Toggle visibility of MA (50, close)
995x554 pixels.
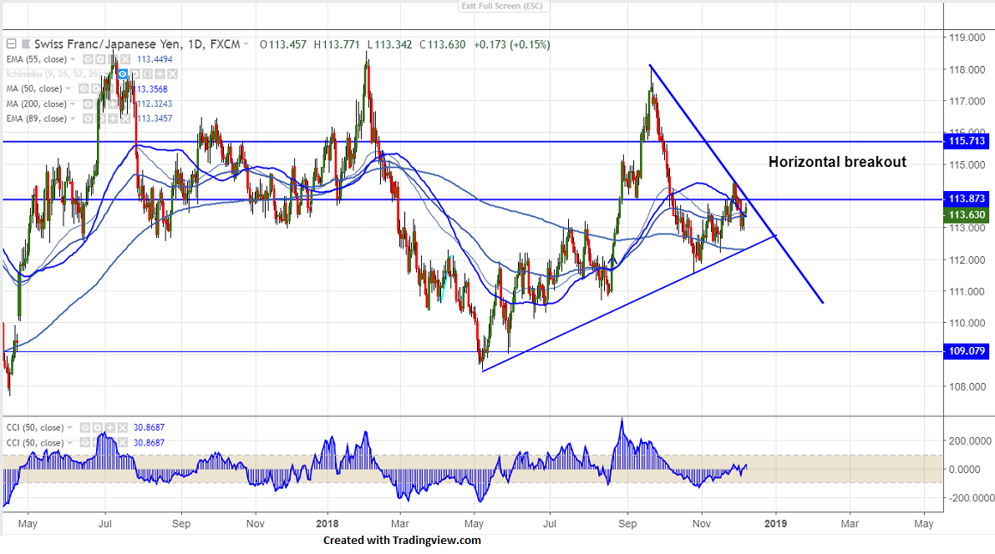(84, 88)
